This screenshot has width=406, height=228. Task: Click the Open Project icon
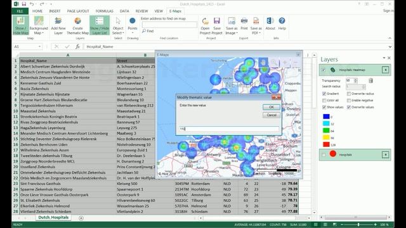(x=205, y=21)
